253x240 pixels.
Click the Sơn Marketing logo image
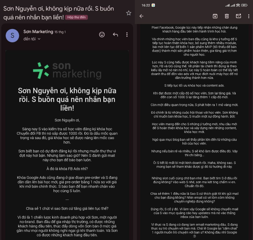pos(67,71)
